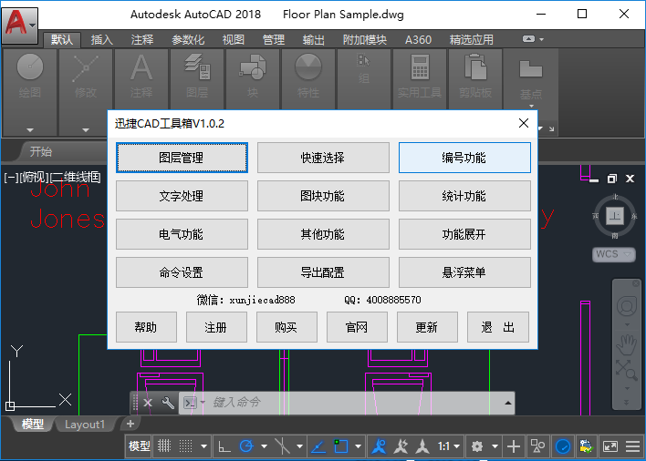The width and height of the screenshot is (646, 461).
Task: Toggle annotation visibility icon
Action: coord(379,446)
